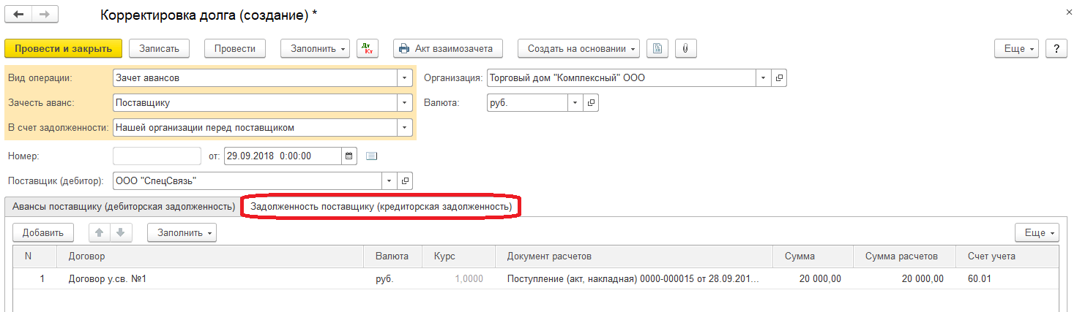Show Дт/Кт accounting entries
This screenshot has height=312, width=1077.
(x=368, y=49)
